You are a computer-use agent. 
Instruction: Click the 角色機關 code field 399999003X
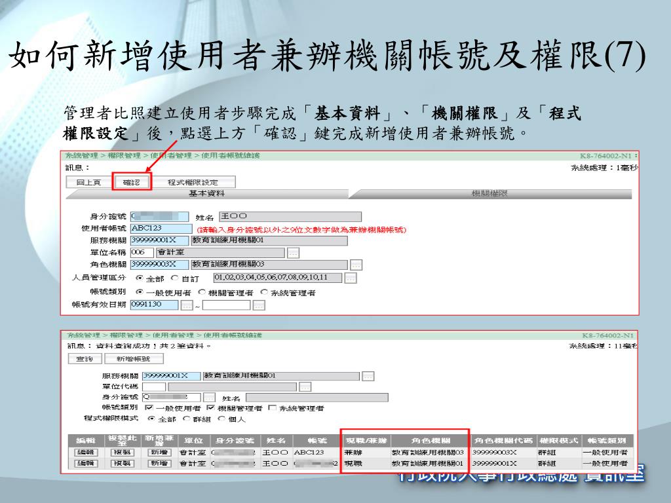point(159,265)
